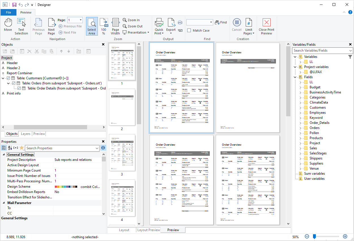Select Print info object
Viewport: 354px width, 241px height.
click(14, 93)
